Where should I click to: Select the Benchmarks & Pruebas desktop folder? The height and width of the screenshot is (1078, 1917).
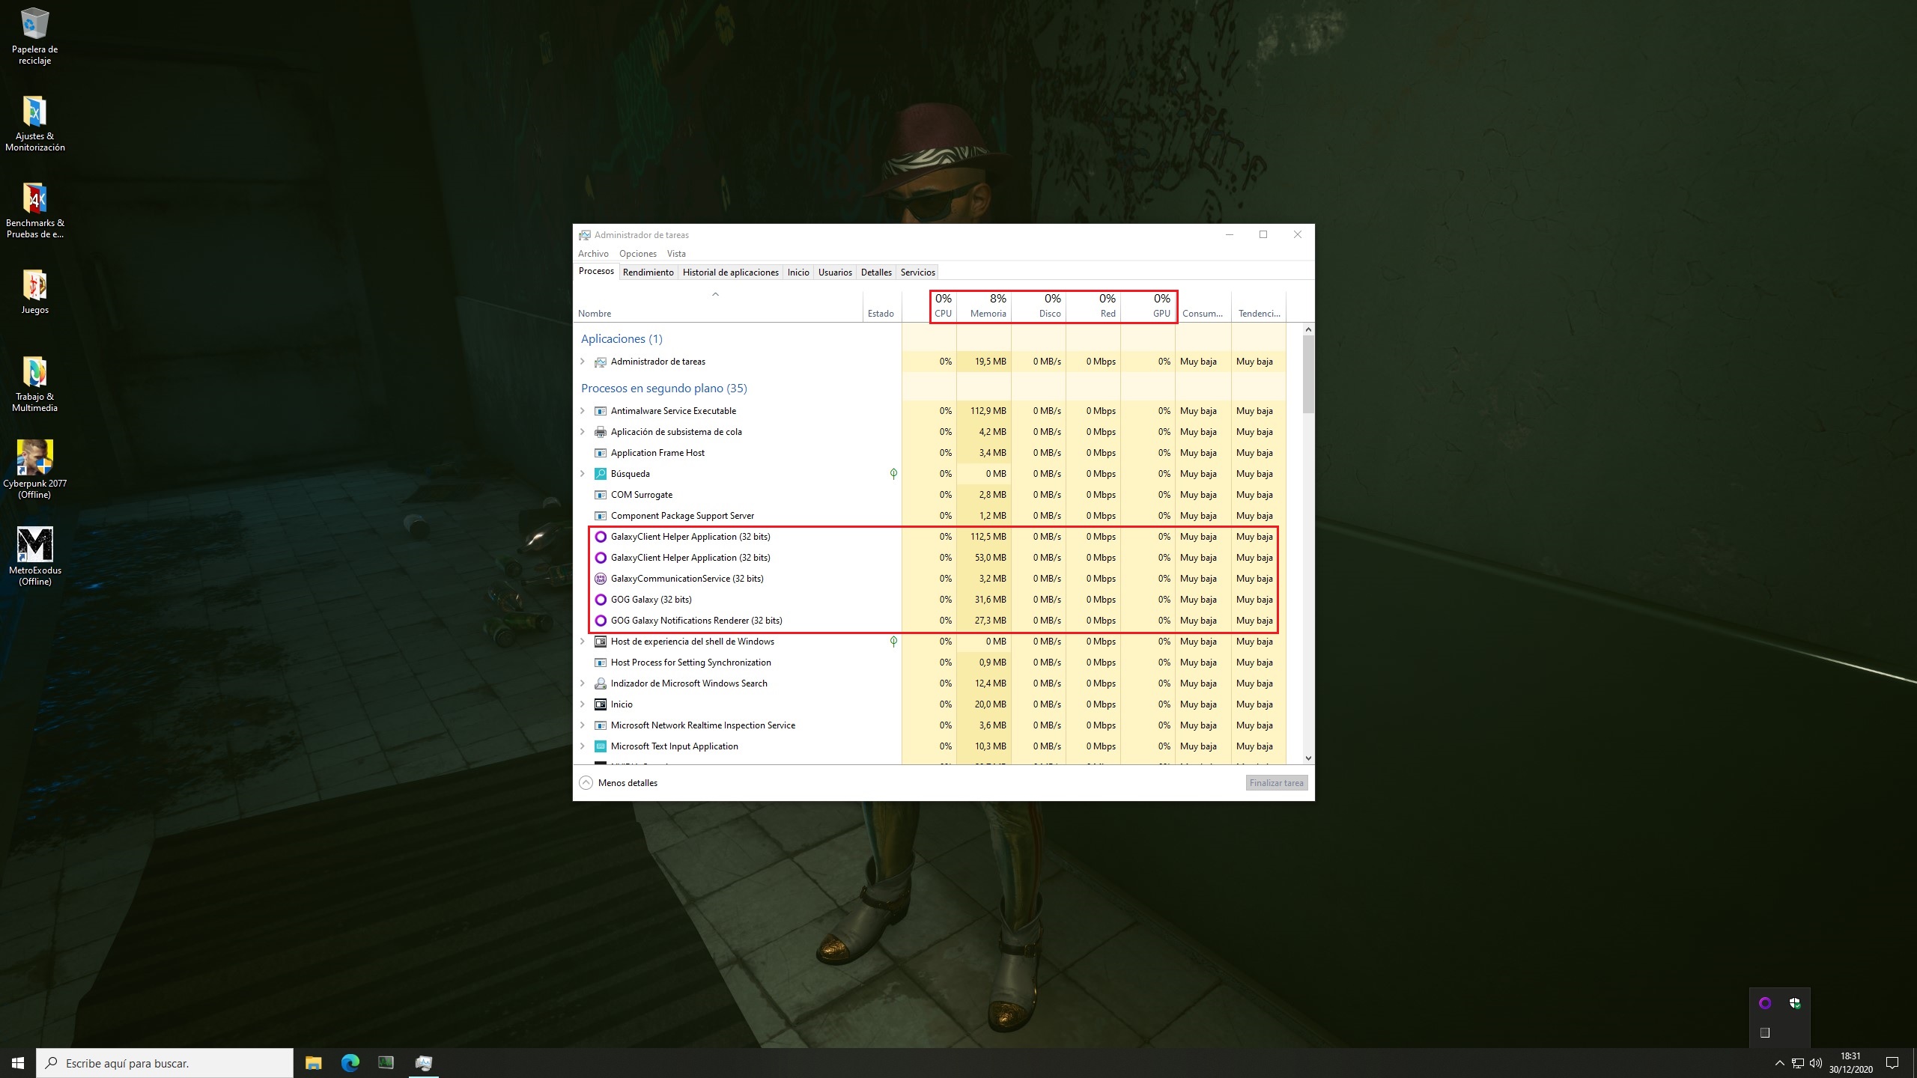click(x=34, y=210)
